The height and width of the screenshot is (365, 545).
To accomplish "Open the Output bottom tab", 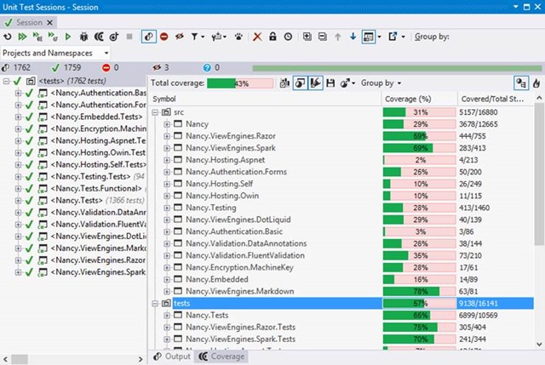I will (172, 356).
